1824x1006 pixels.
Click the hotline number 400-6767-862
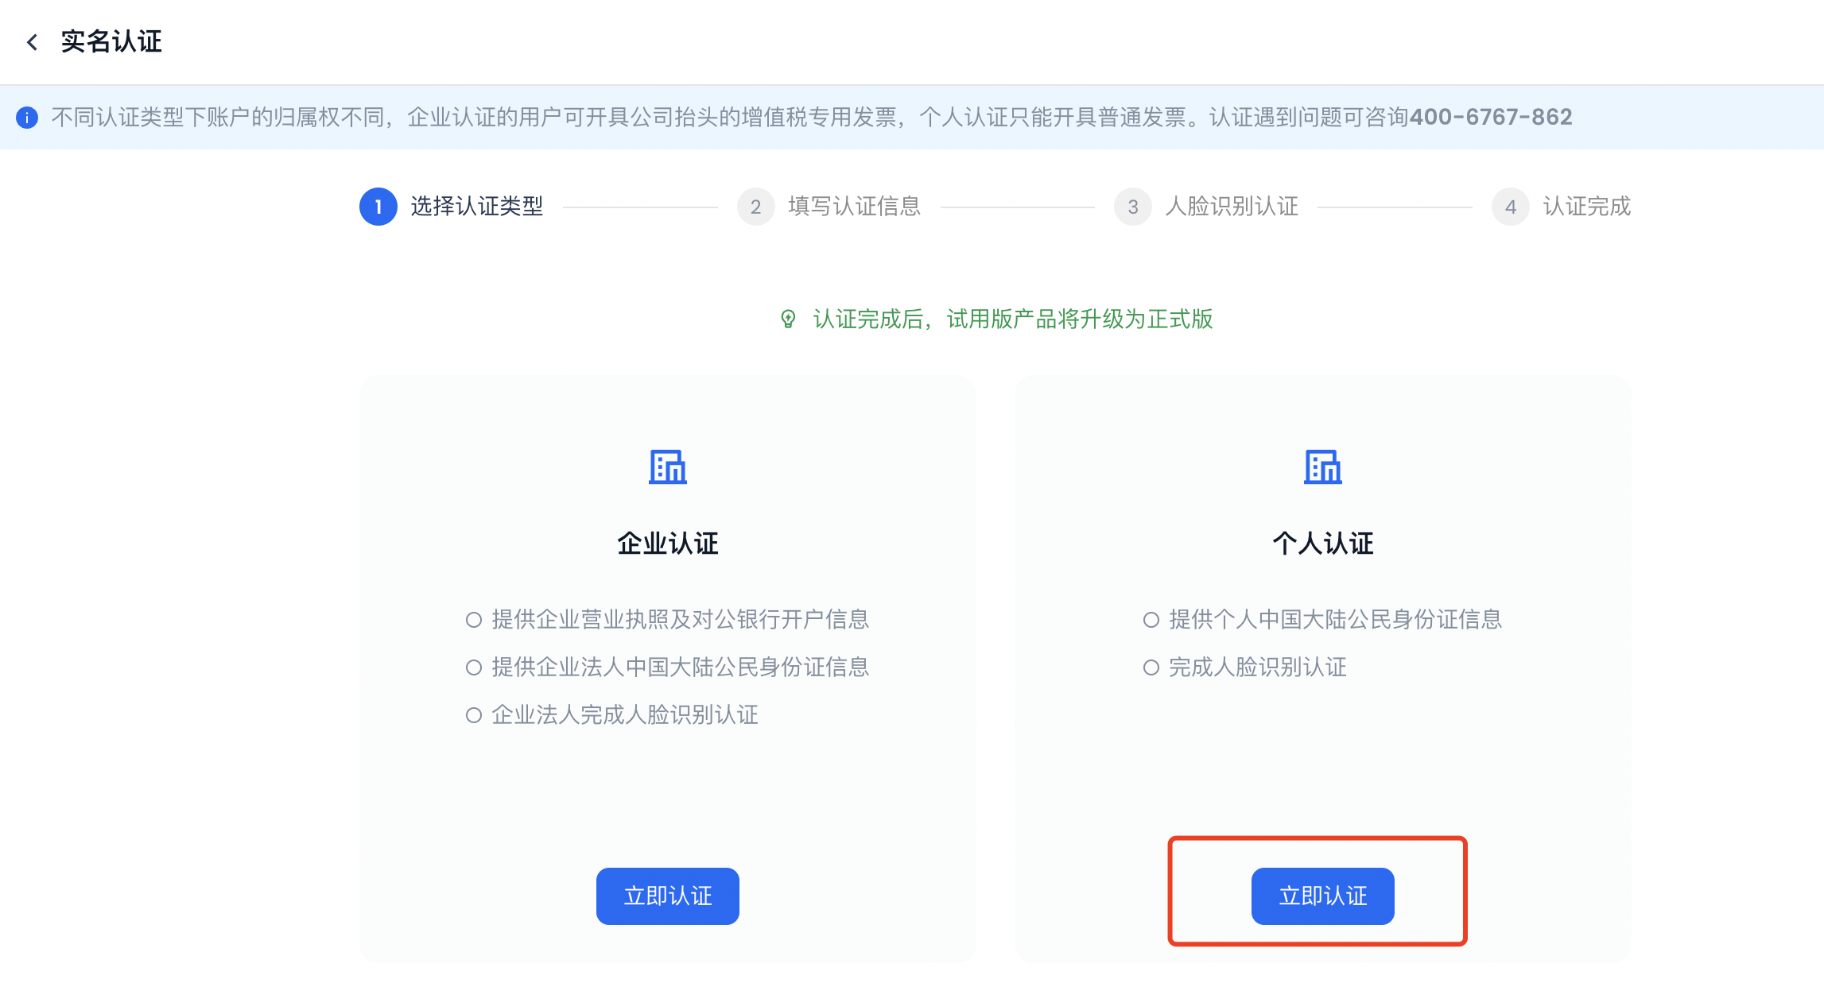pyautogui.click(x=1490, y=118)
